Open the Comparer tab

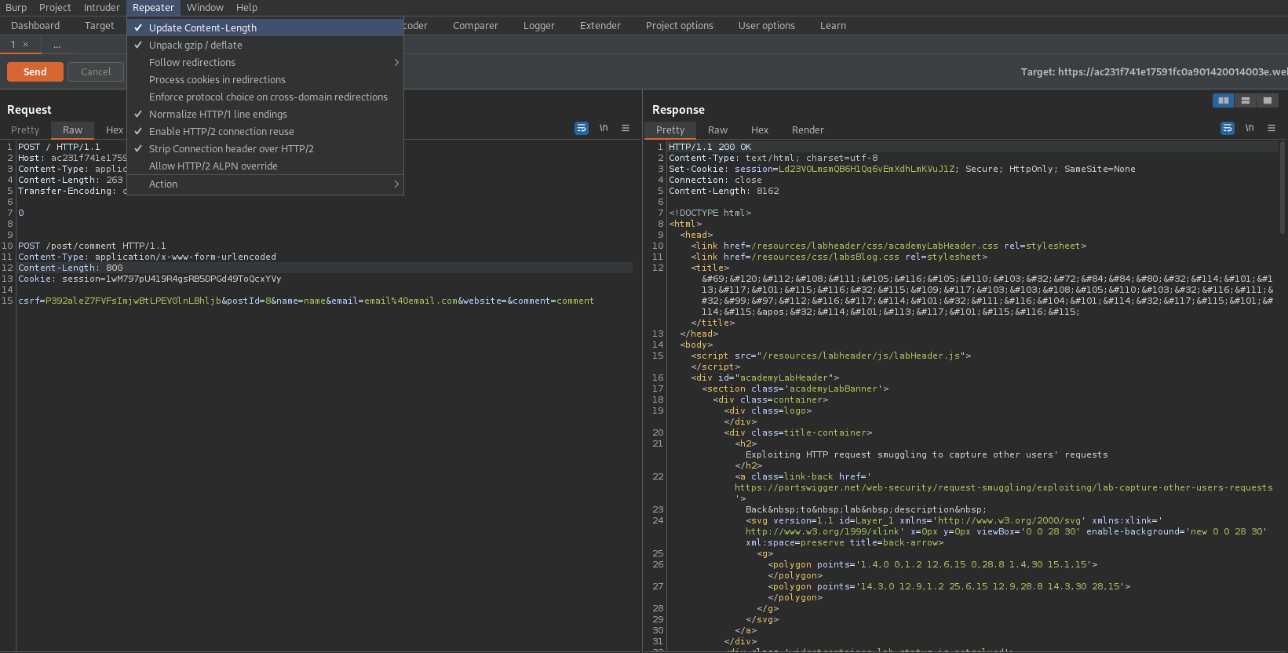pyautogui.click(x=476, y=25)
